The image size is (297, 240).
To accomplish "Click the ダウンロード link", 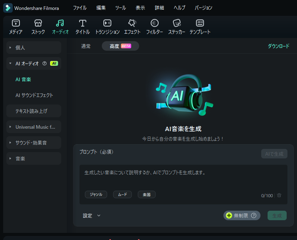I will click(278, 46).
